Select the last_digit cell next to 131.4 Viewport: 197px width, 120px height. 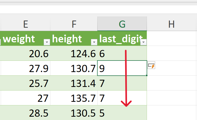point(122,83)
